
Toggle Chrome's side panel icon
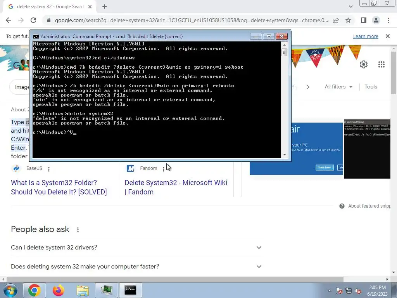364,20
